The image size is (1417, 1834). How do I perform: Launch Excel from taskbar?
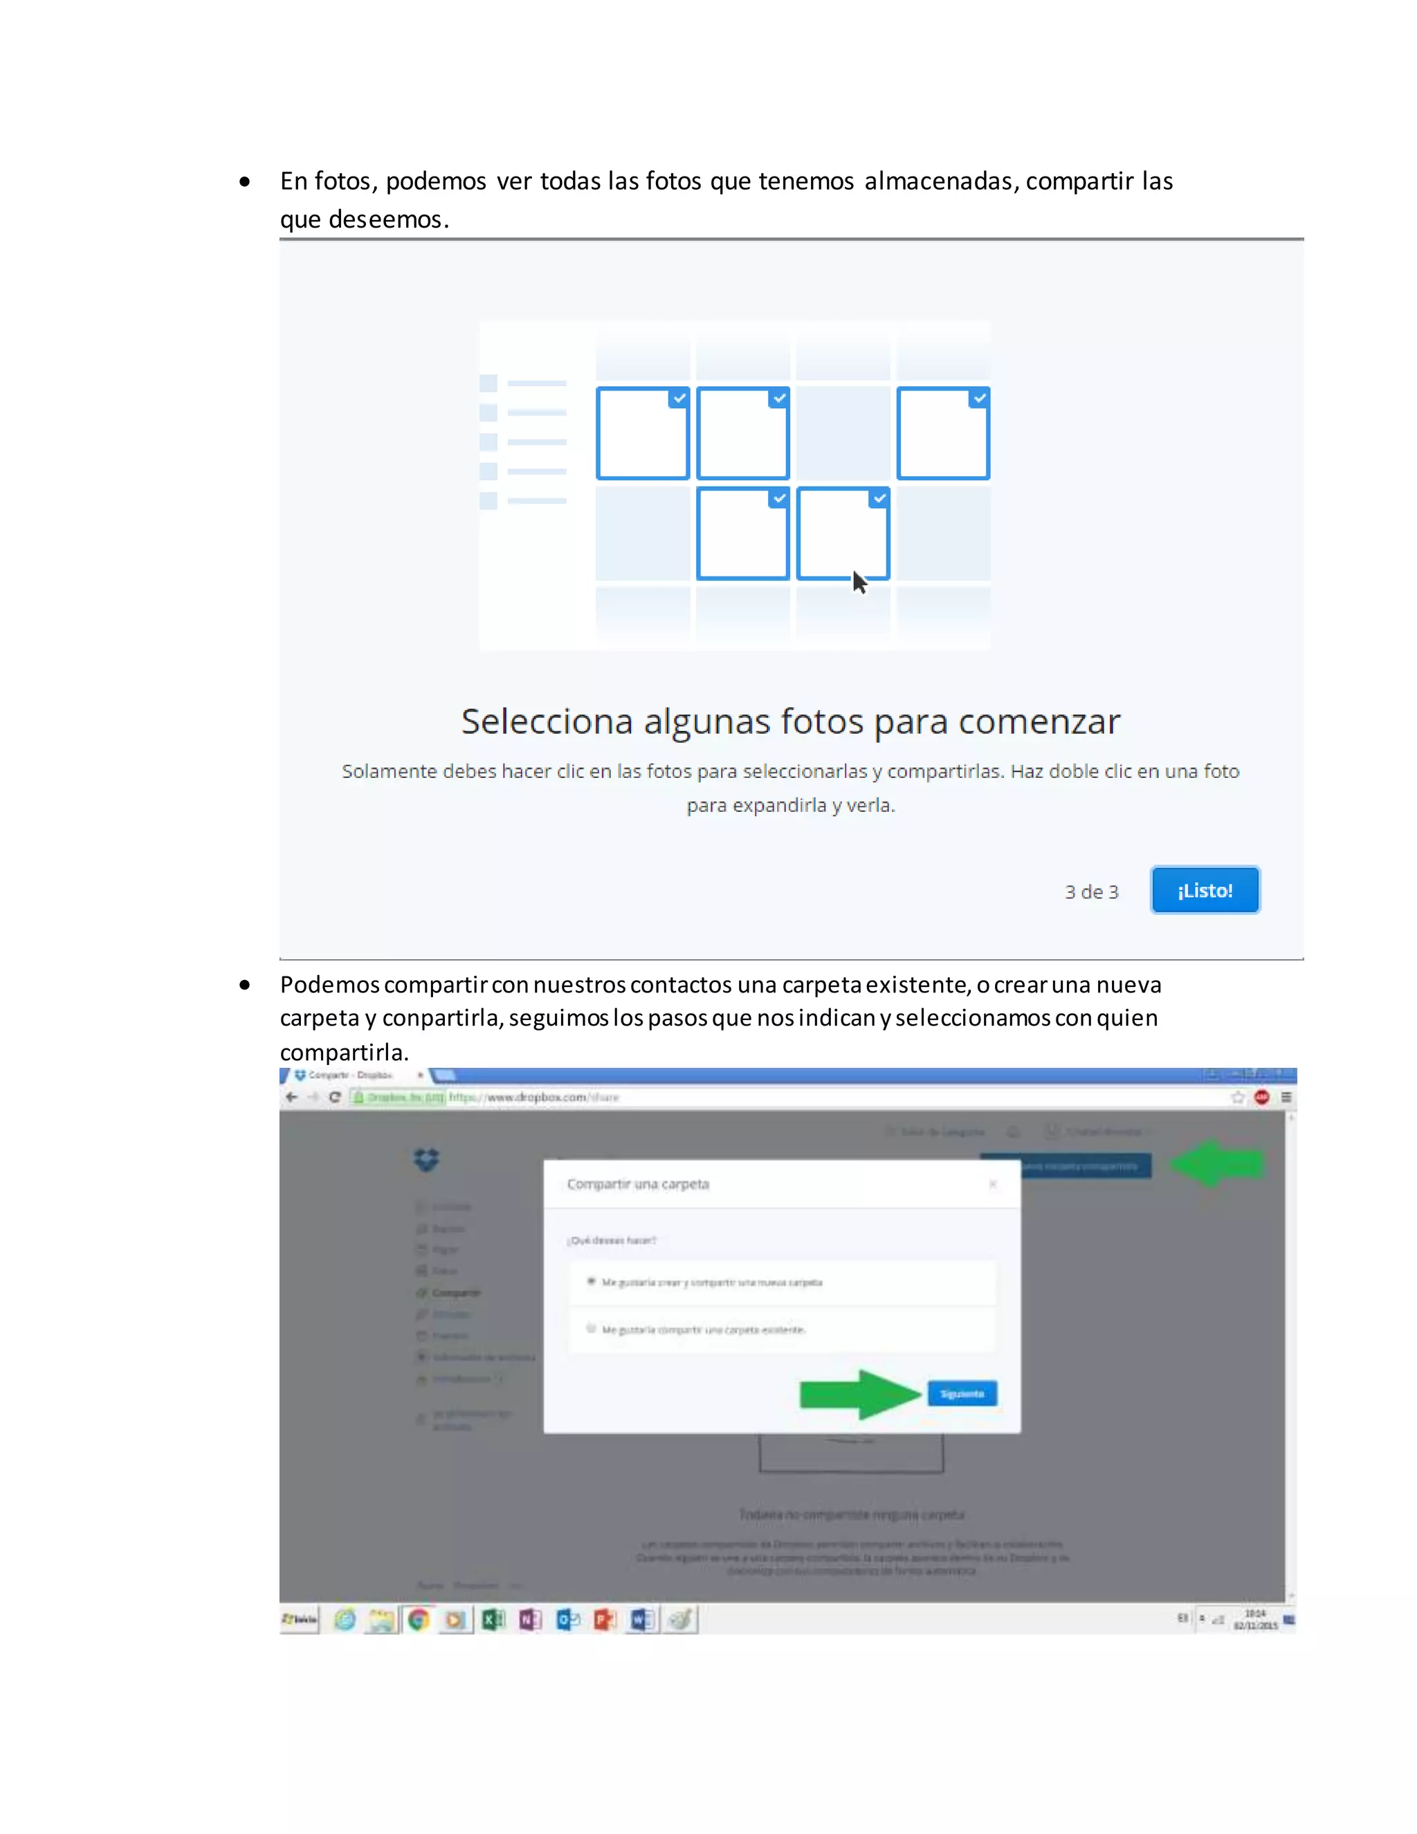click(493, 1620)
